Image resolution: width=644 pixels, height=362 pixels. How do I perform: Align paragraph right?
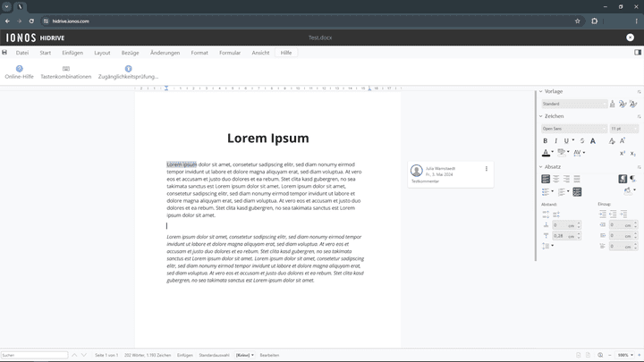click(566, 179)
